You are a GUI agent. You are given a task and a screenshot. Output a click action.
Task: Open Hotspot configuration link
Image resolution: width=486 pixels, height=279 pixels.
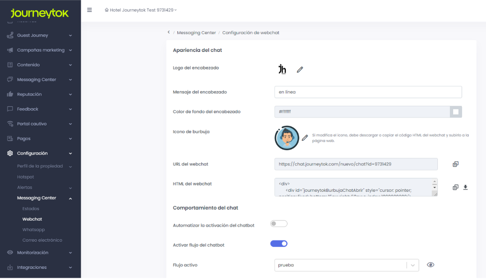(26, 177)
